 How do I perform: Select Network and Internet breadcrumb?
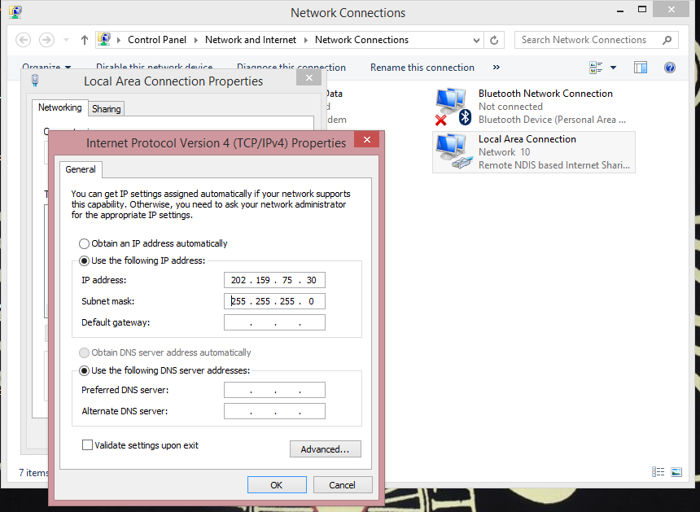(251, 40)
